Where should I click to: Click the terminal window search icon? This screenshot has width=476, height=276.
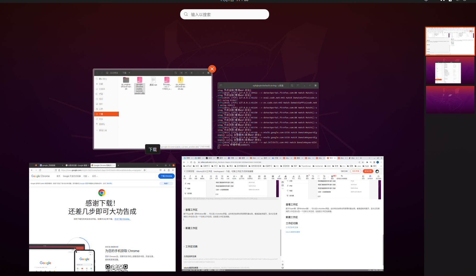coord(292,85)
